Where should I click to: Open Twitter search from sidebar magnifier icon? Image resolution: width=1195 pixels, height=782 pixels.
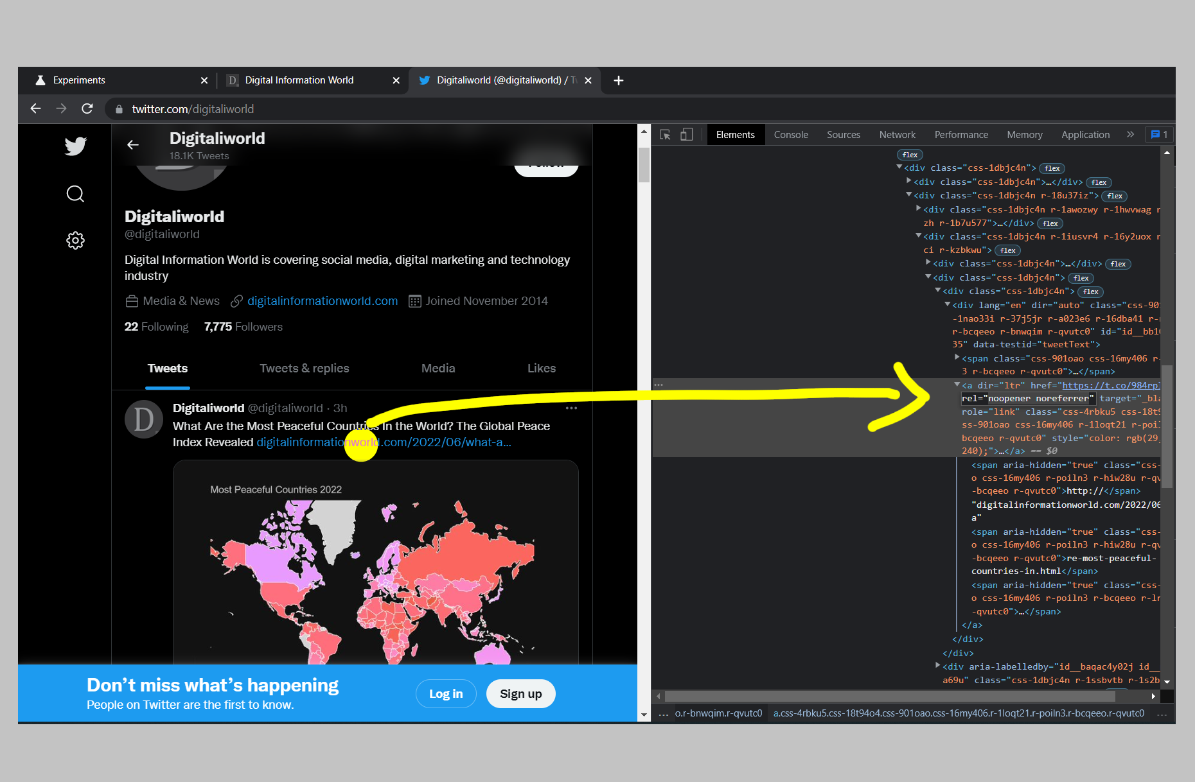click(75, 193)
